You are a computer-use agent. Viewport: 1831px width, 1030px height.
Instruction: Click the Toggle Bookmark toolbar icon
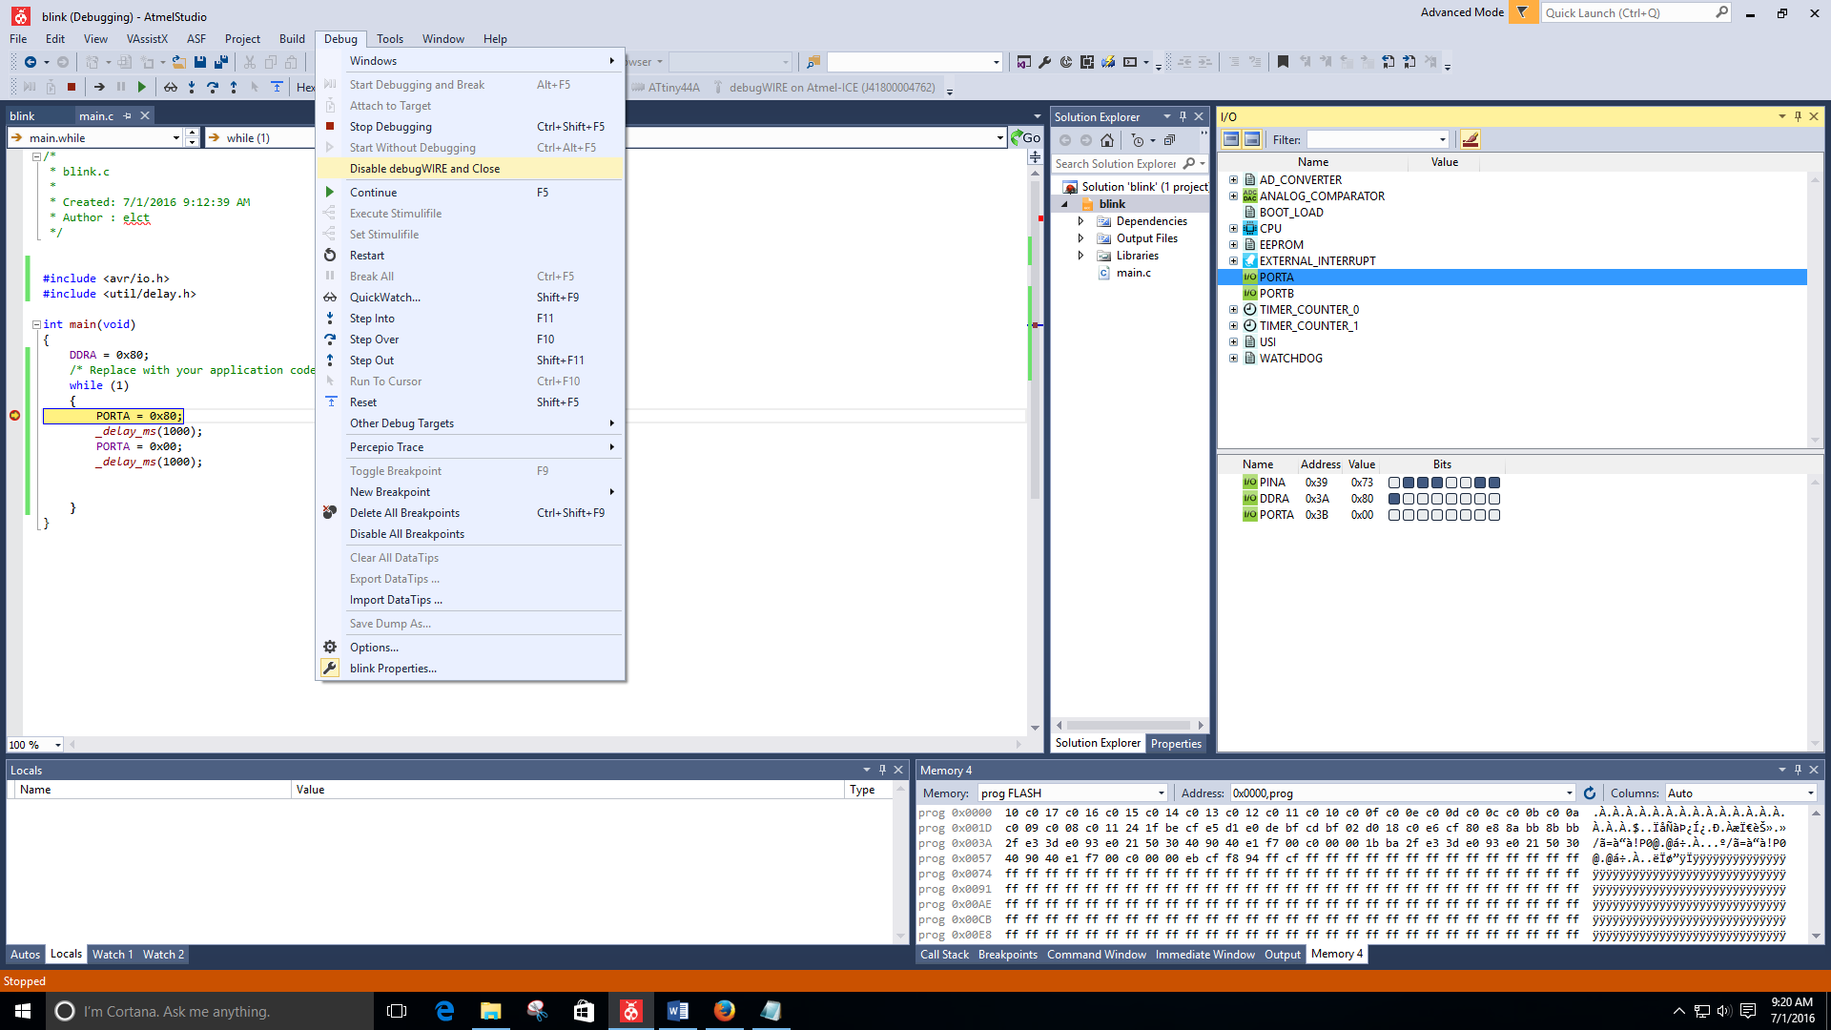point(1283,62)
